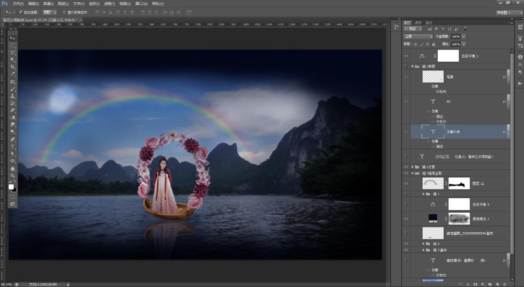Select the Lasso tool
This screenshot has width=524, height=287.
[x=13, y=52]
